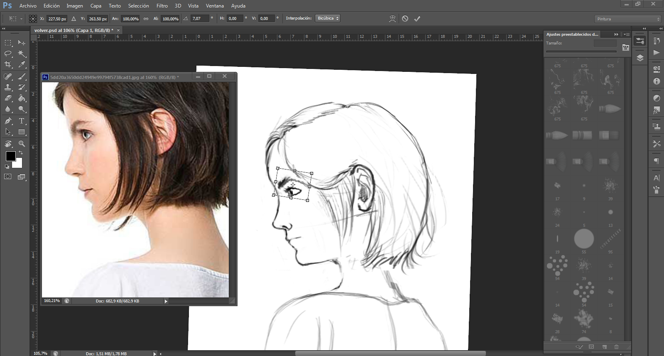Select the Eraser tool

pos(8,98)
